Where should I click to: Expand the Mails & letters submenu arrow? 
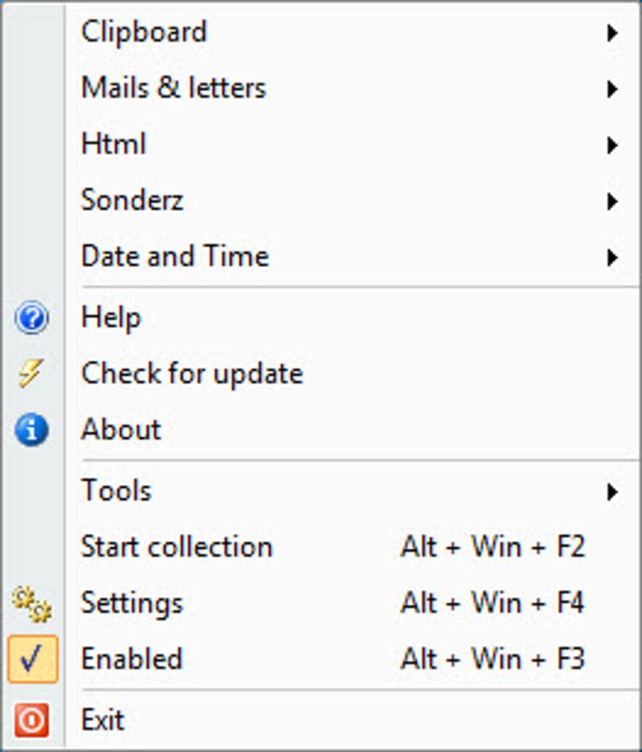pyautogui.click(x=612, y=89)
